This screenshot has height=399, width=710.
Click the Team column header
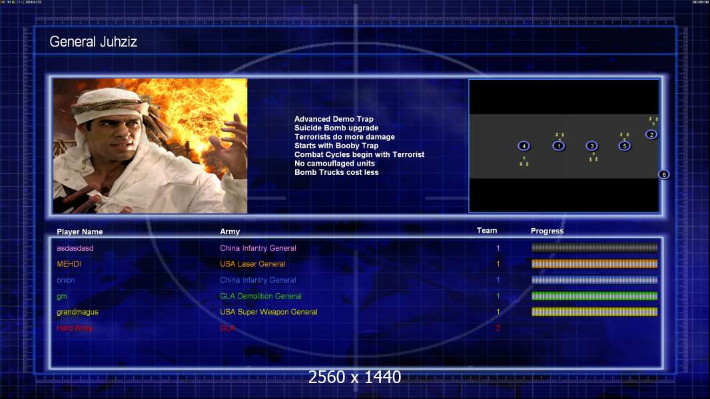click(x=487, y=231)
